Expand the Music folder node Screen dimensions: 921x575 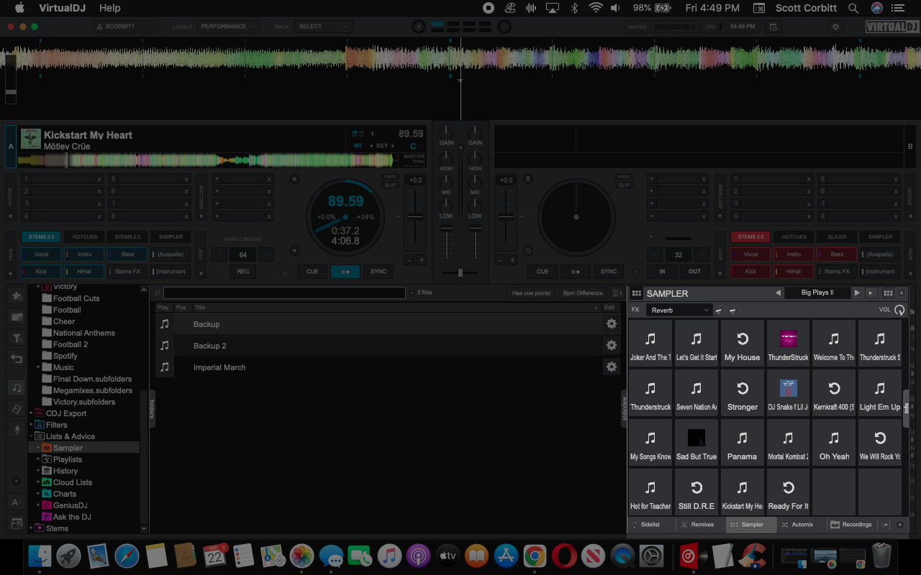[38, 367]
